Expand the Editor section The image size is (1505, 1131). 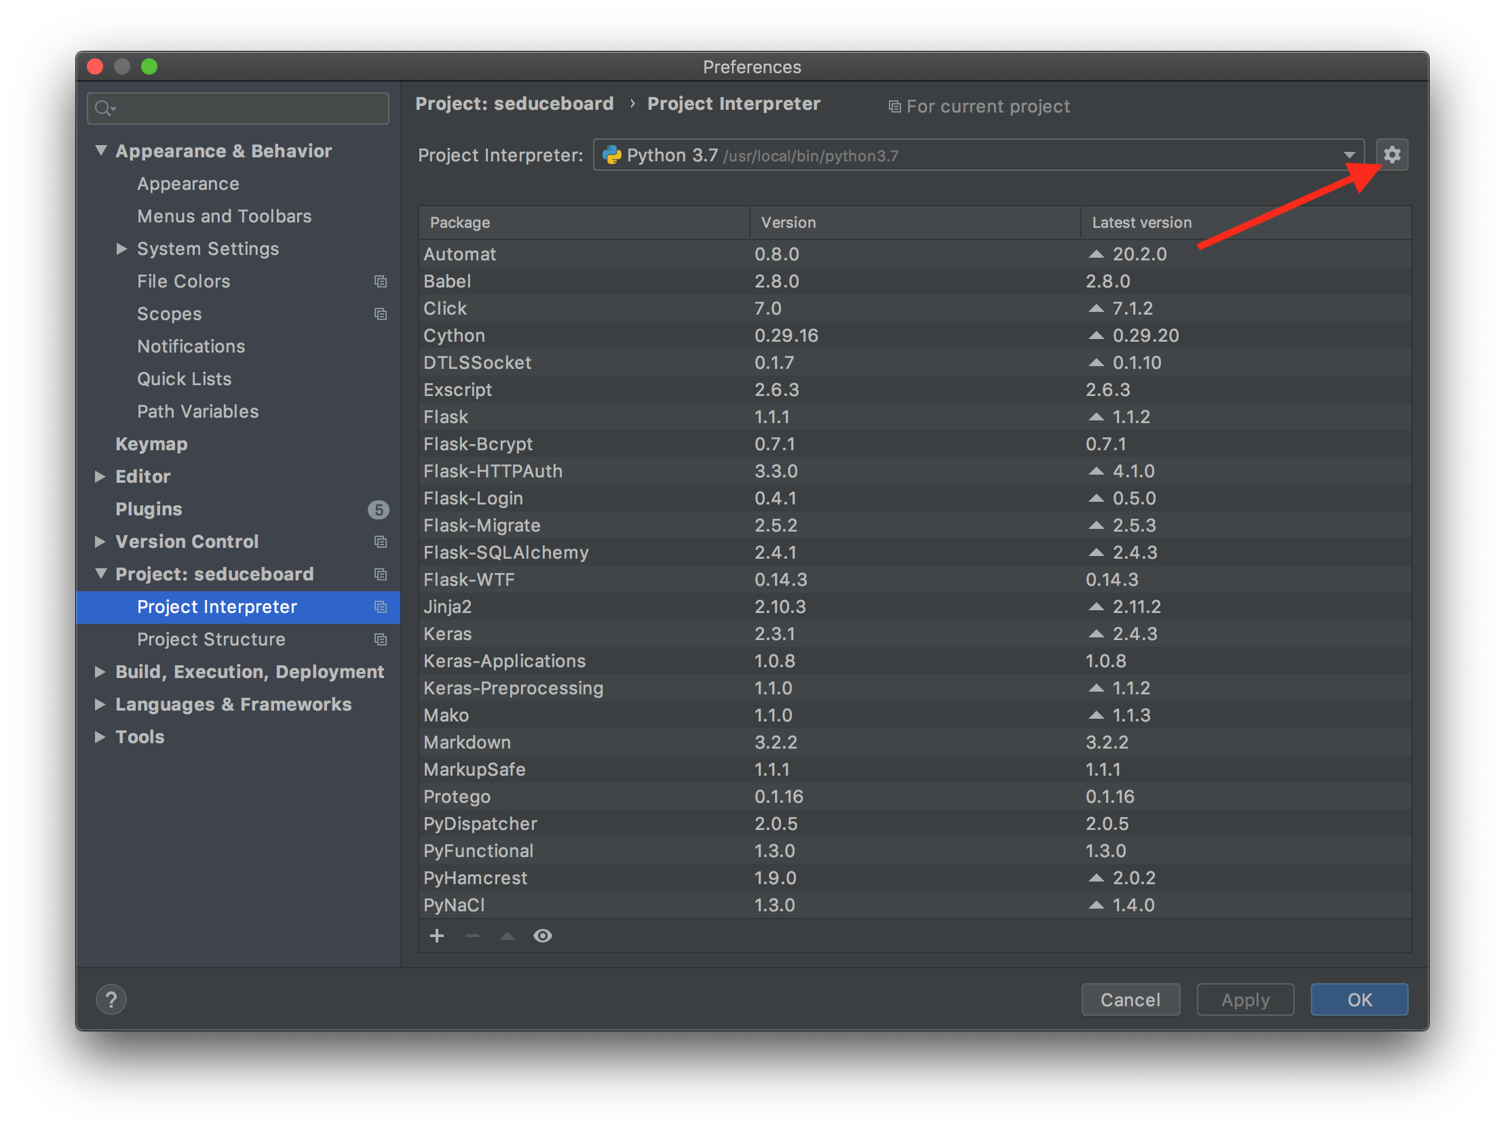(x=100, y=477)
